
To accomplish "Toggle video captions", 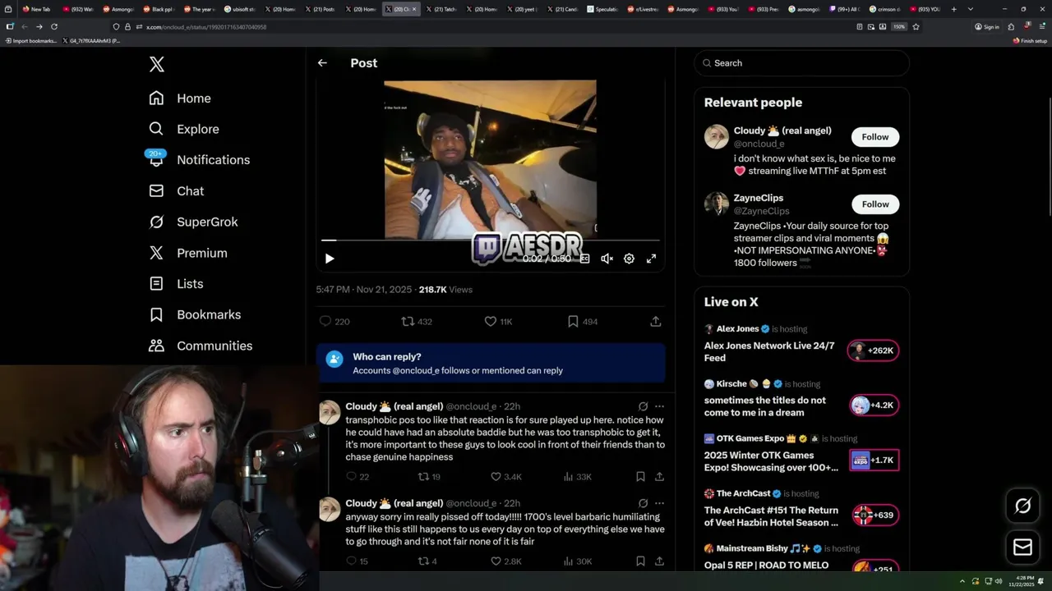I will [584, 259].
